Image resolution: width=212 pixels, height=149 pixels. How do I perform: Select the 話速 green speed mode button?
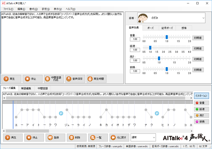(201, 109)
